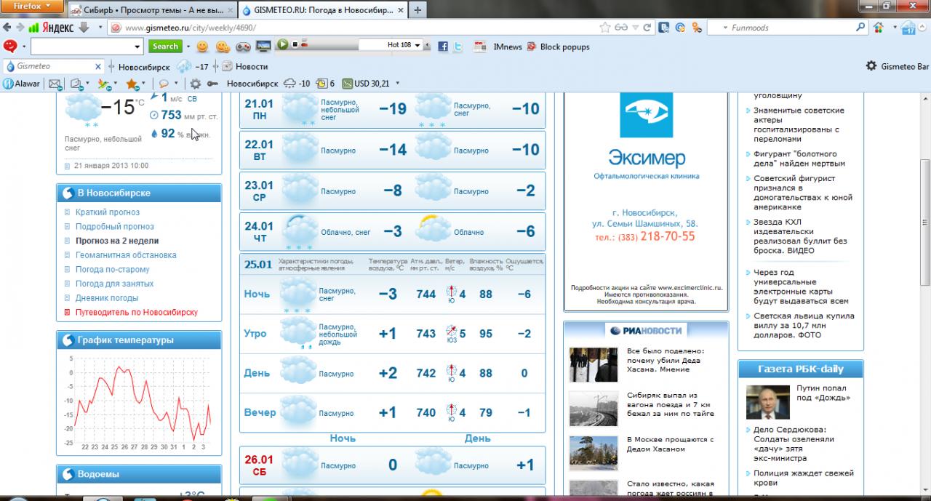Open the Подробный прогноз link

[x=114, y=226]
